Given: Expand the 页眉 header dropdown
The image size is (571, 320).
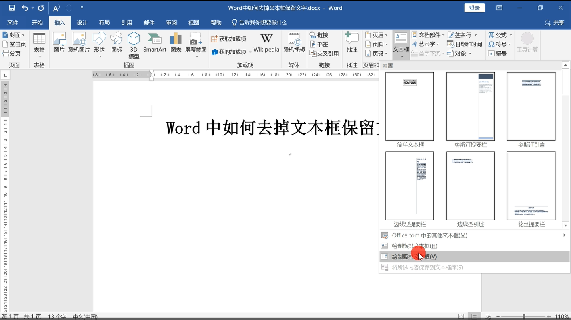Looking at the screenshot, I should coord(376,35).
